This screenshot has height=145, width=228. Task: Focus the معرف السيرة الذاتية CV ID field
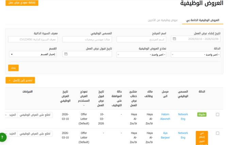tap(33, 39)
